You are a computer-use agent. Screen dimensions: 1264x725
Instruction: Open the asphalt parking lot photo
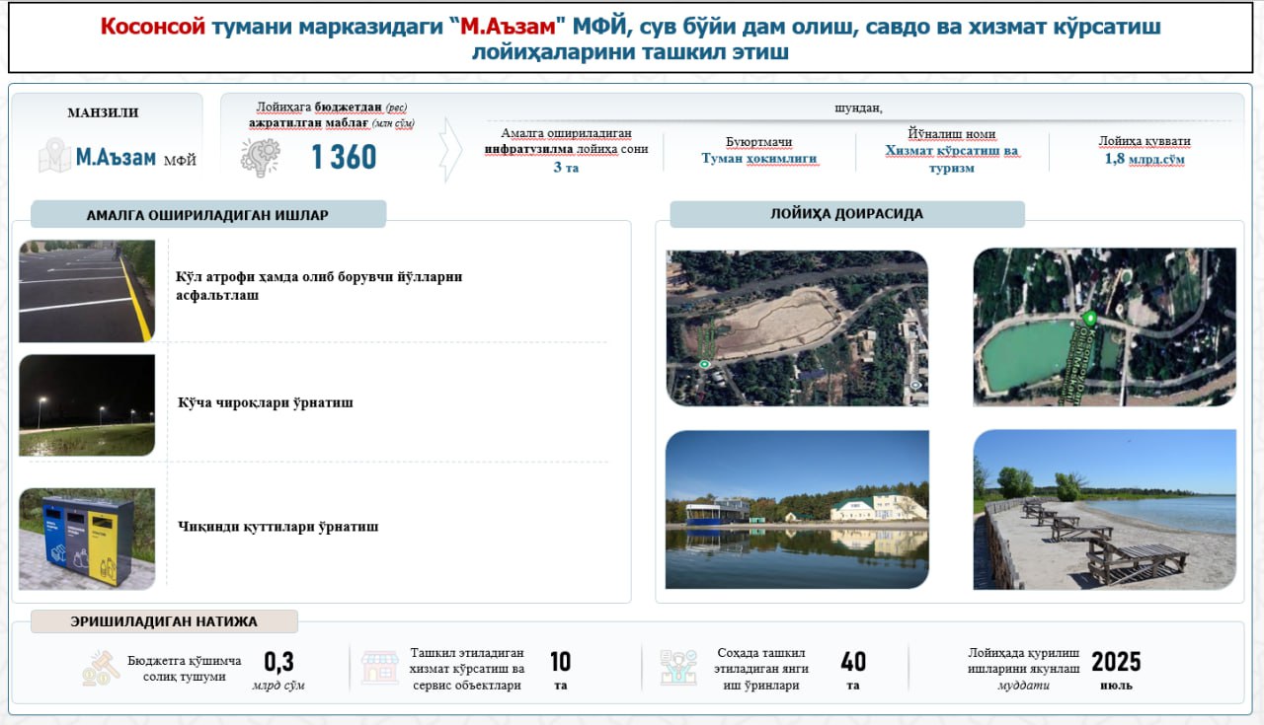coord(87,291)
